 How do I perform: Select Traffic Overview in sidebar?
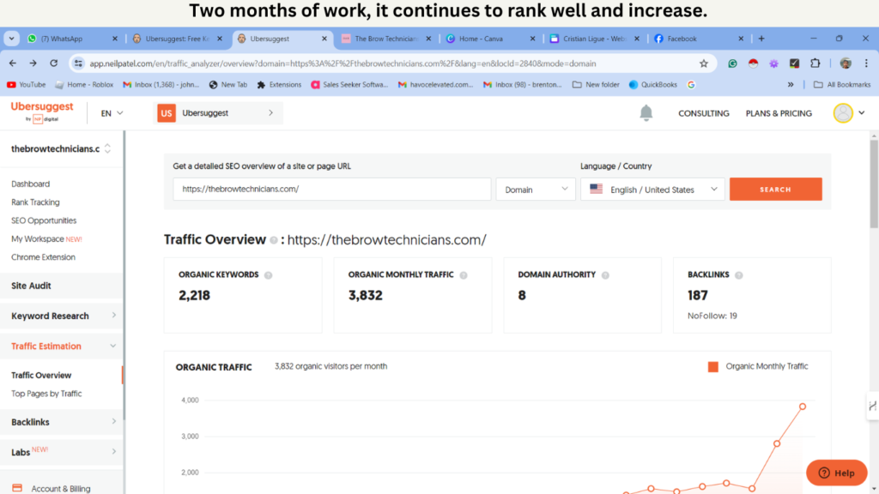pos(41,376)
